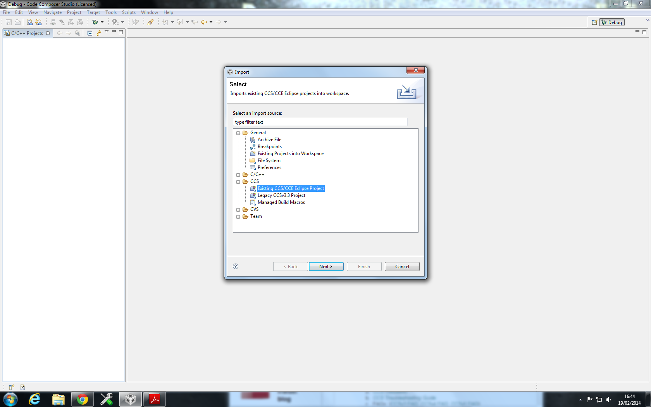
Task: Select Existing Projects into Workspace
Action: [x=291, y=153]
